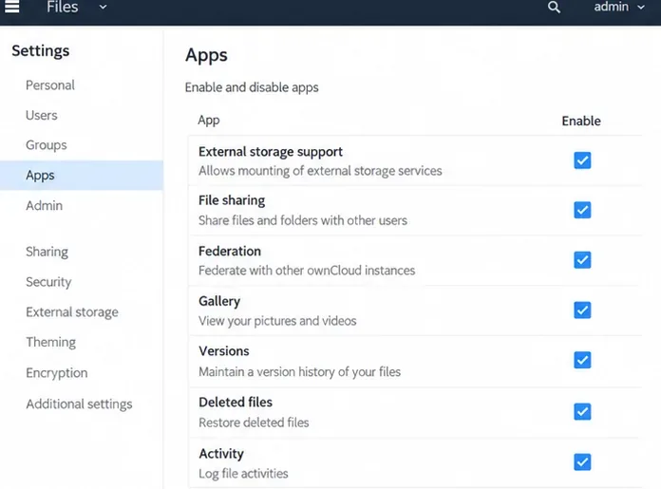Click the search magnifier icon
This screenshot has width=661, height=489.
pos(554,7)
